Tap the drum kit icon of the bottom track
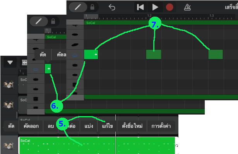This screenshot has height=154, width=238. point(9,145)
